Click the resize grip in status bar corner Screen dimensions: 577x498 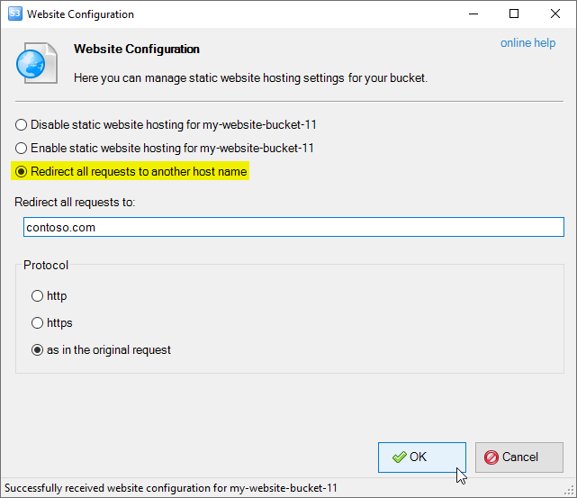tap(569, 490)
